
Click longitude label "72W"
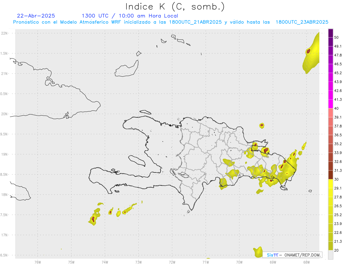pos(172,262)
